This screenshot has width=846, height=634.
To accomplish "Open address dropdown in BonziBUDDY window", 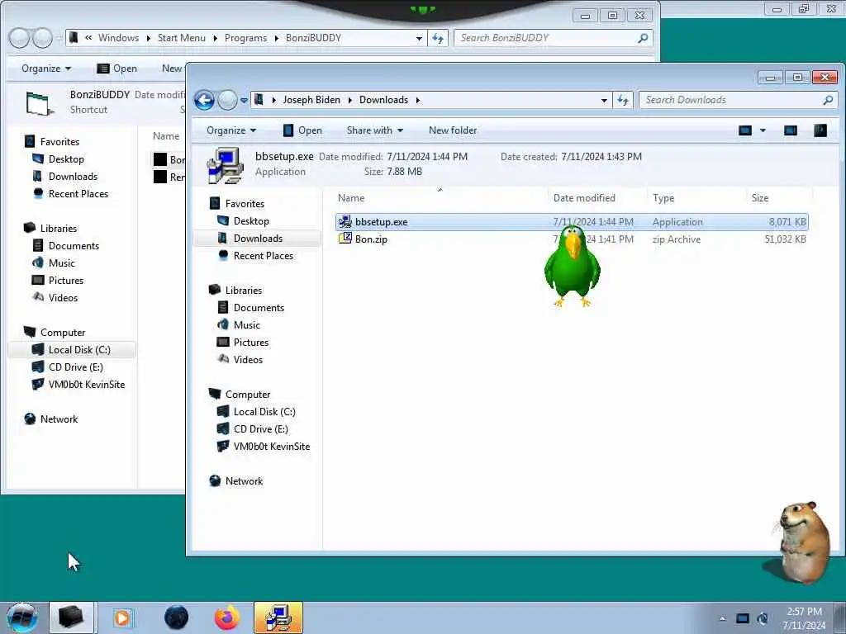I will (x=419, y=38).
